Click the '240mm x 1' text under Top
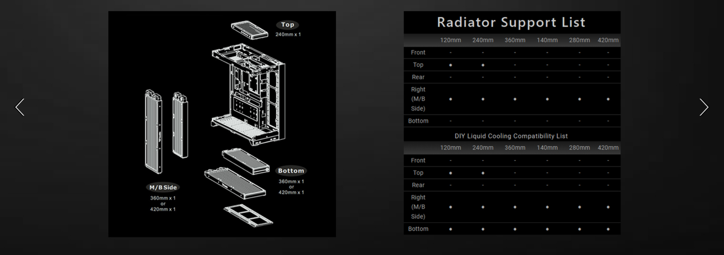The height and width of the screenshot is (255, 724). pos(288,35)
